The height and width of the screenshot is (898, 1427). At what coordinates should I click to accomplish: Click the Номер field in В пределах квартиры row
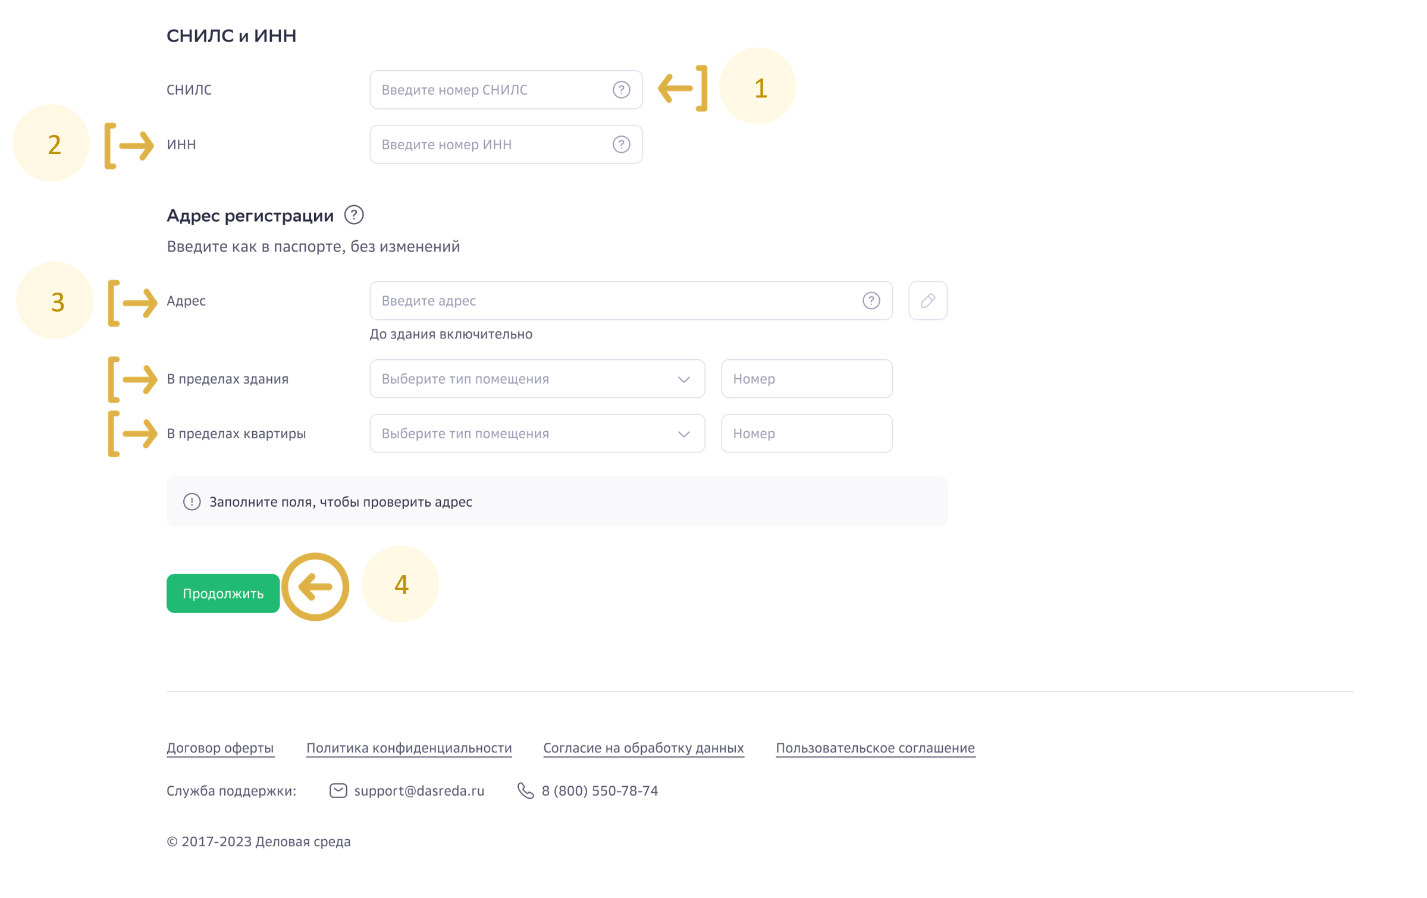(x=807, y=434)
